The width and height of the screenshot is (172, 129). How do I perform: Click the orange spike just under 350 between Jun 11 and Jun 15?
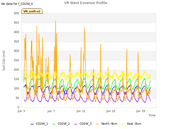click(101, 44)
